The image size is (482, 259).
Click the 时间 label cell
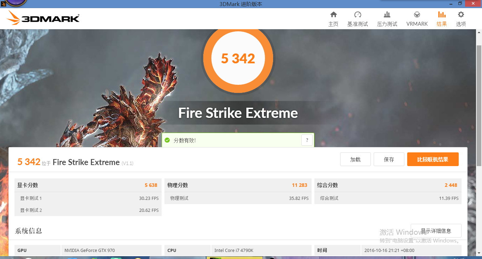337,251
